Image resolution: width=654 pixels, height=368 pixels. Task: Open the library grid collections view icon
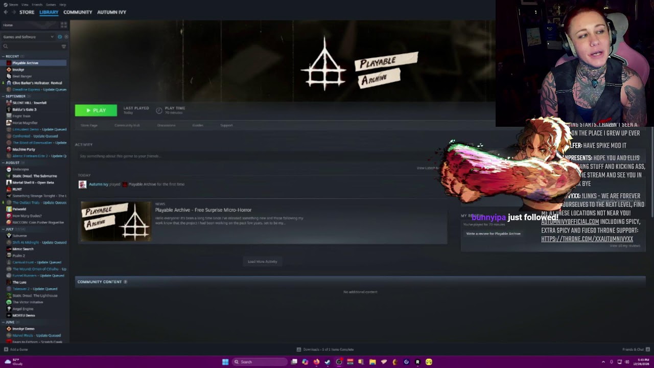point(64,24)
